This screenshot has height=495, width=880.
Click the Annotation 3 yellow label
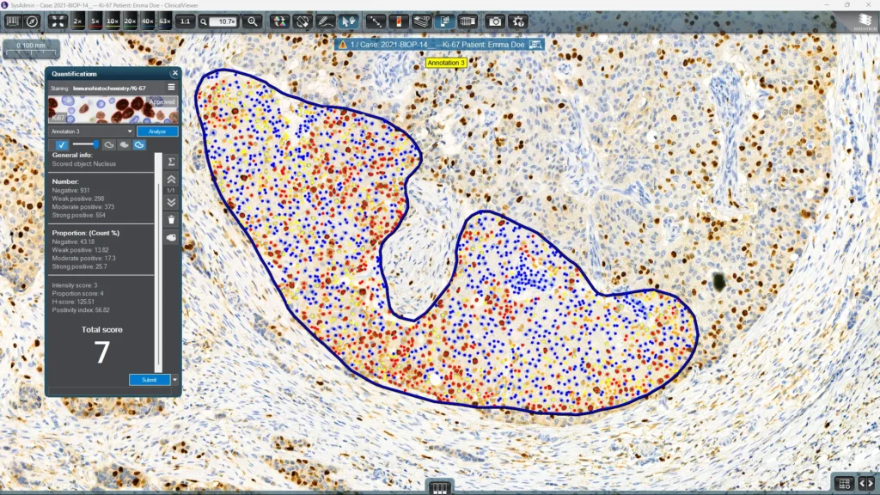pos(446,63)
